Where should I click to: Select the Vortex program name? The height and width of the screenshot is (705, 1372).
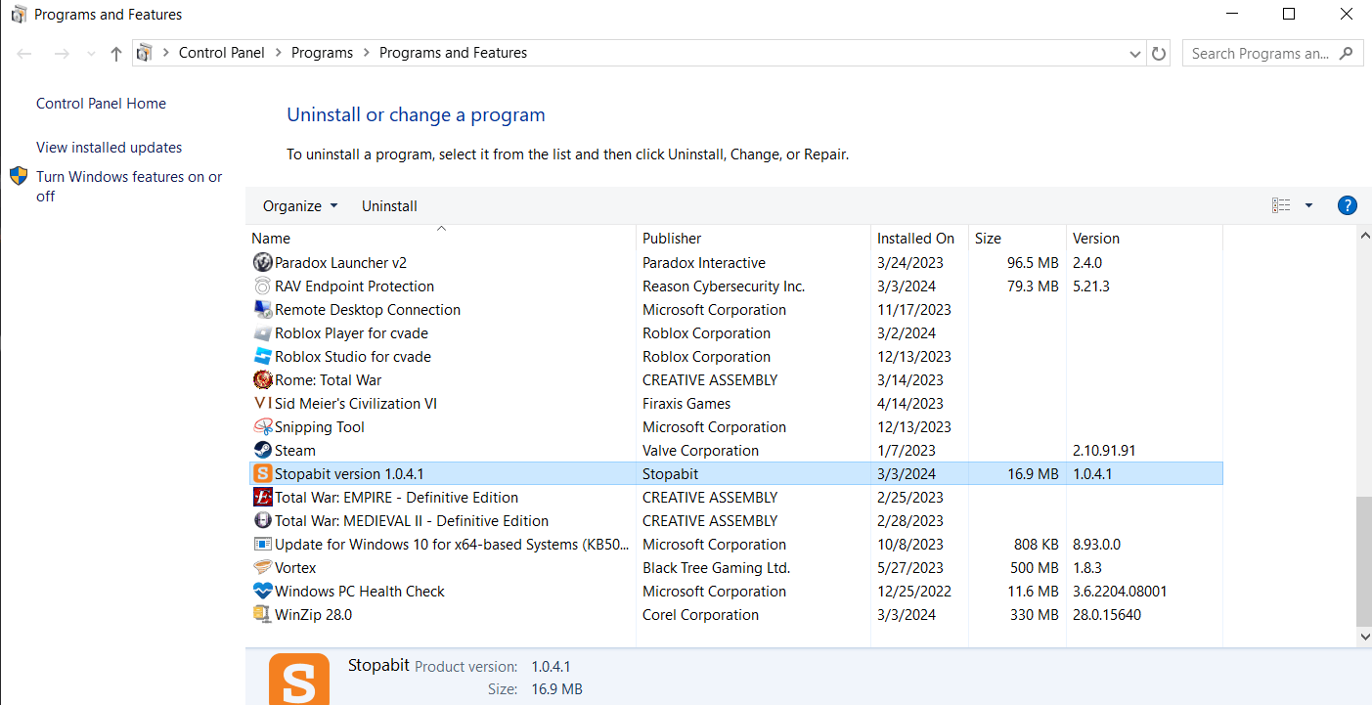tap(295, 567)
